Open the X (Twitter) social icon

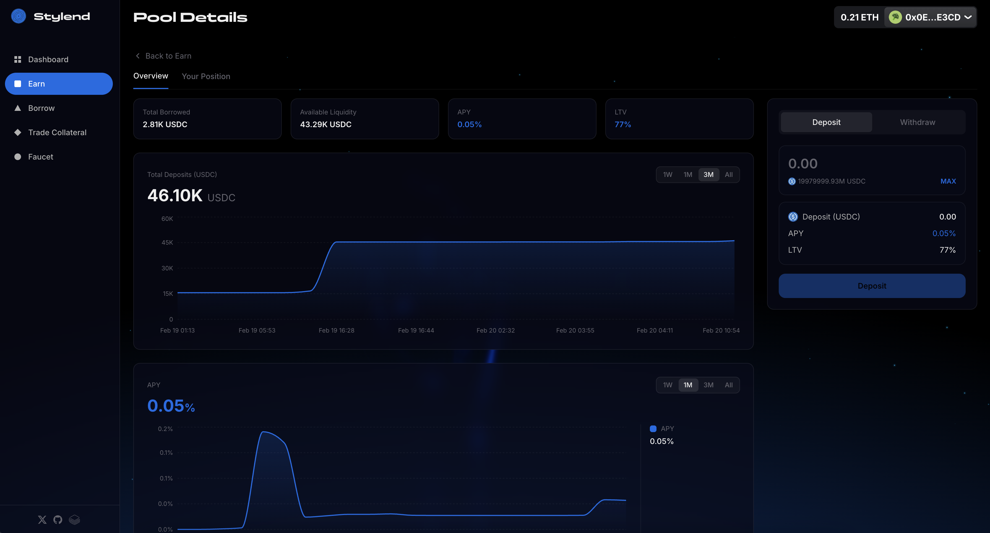coord(42,519)
